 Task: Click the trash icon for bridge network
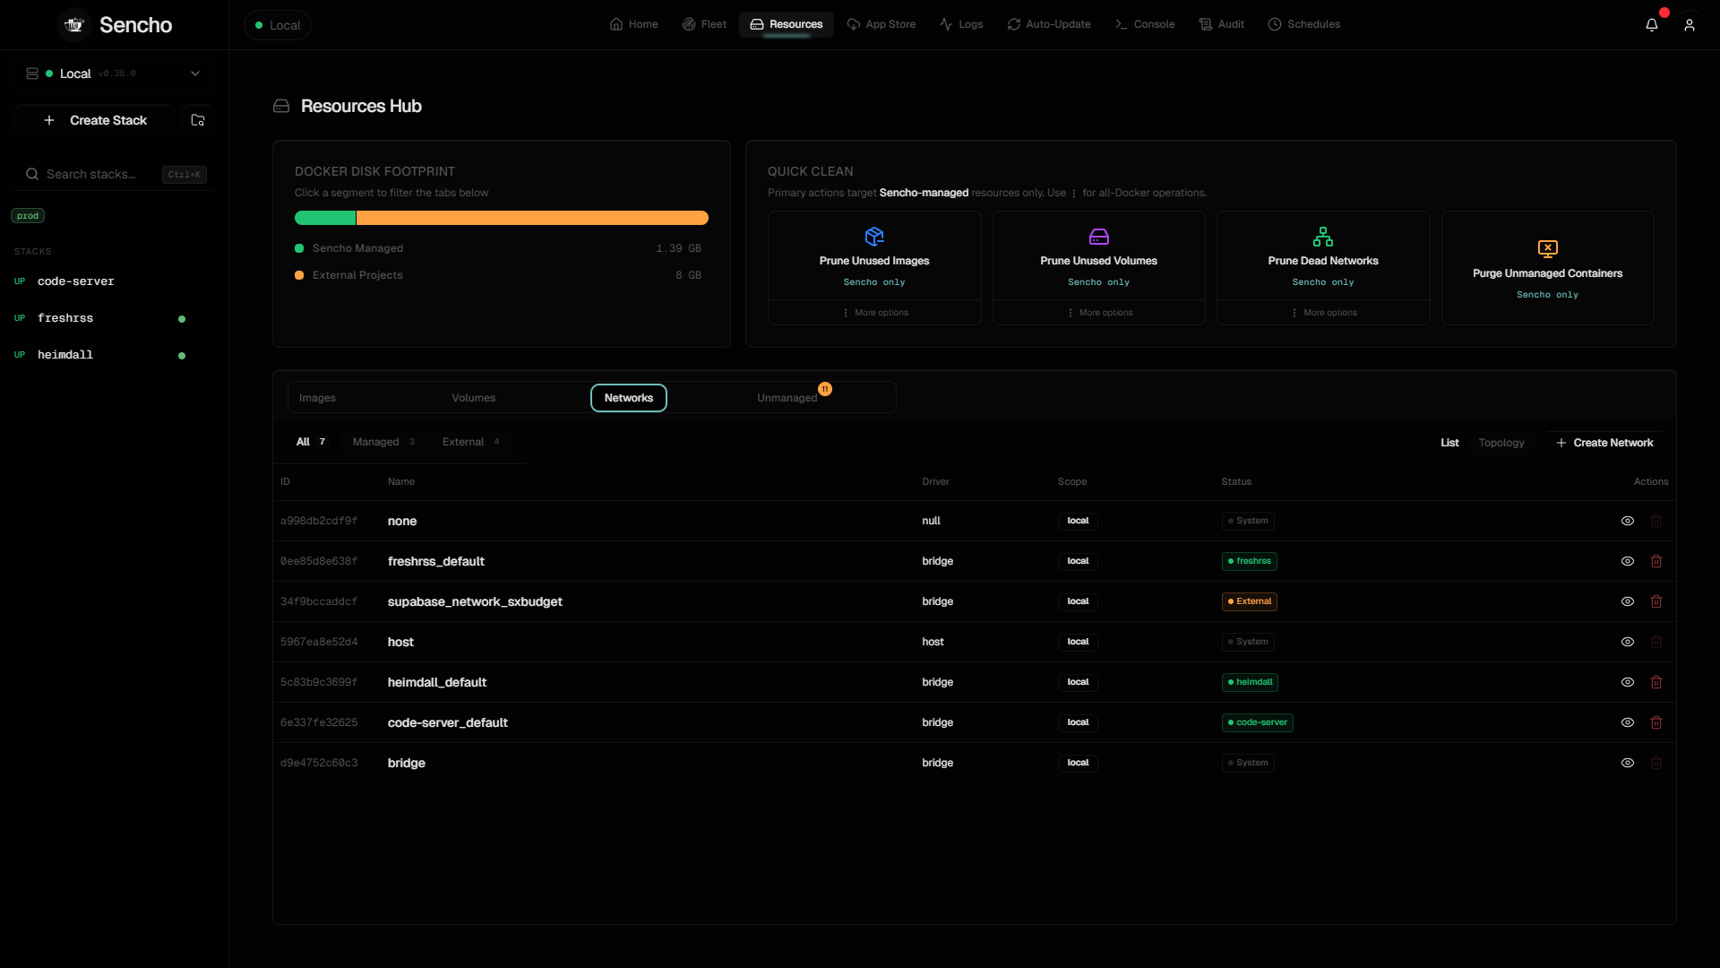pos(1656,763)
